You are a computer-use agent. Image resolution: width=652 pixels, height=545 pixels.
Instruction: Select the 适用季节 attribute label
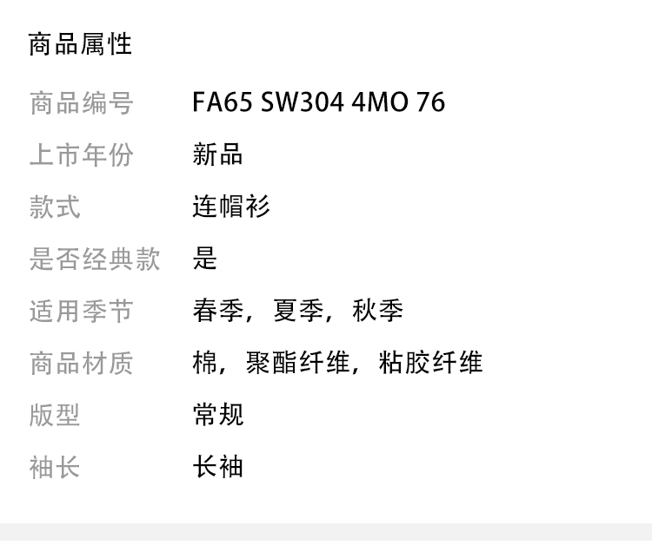(81, 311)
